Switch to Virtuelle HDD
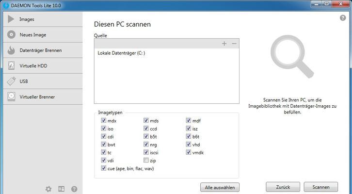The width and height of the screenshot is (352, 194). click(43, 66)
